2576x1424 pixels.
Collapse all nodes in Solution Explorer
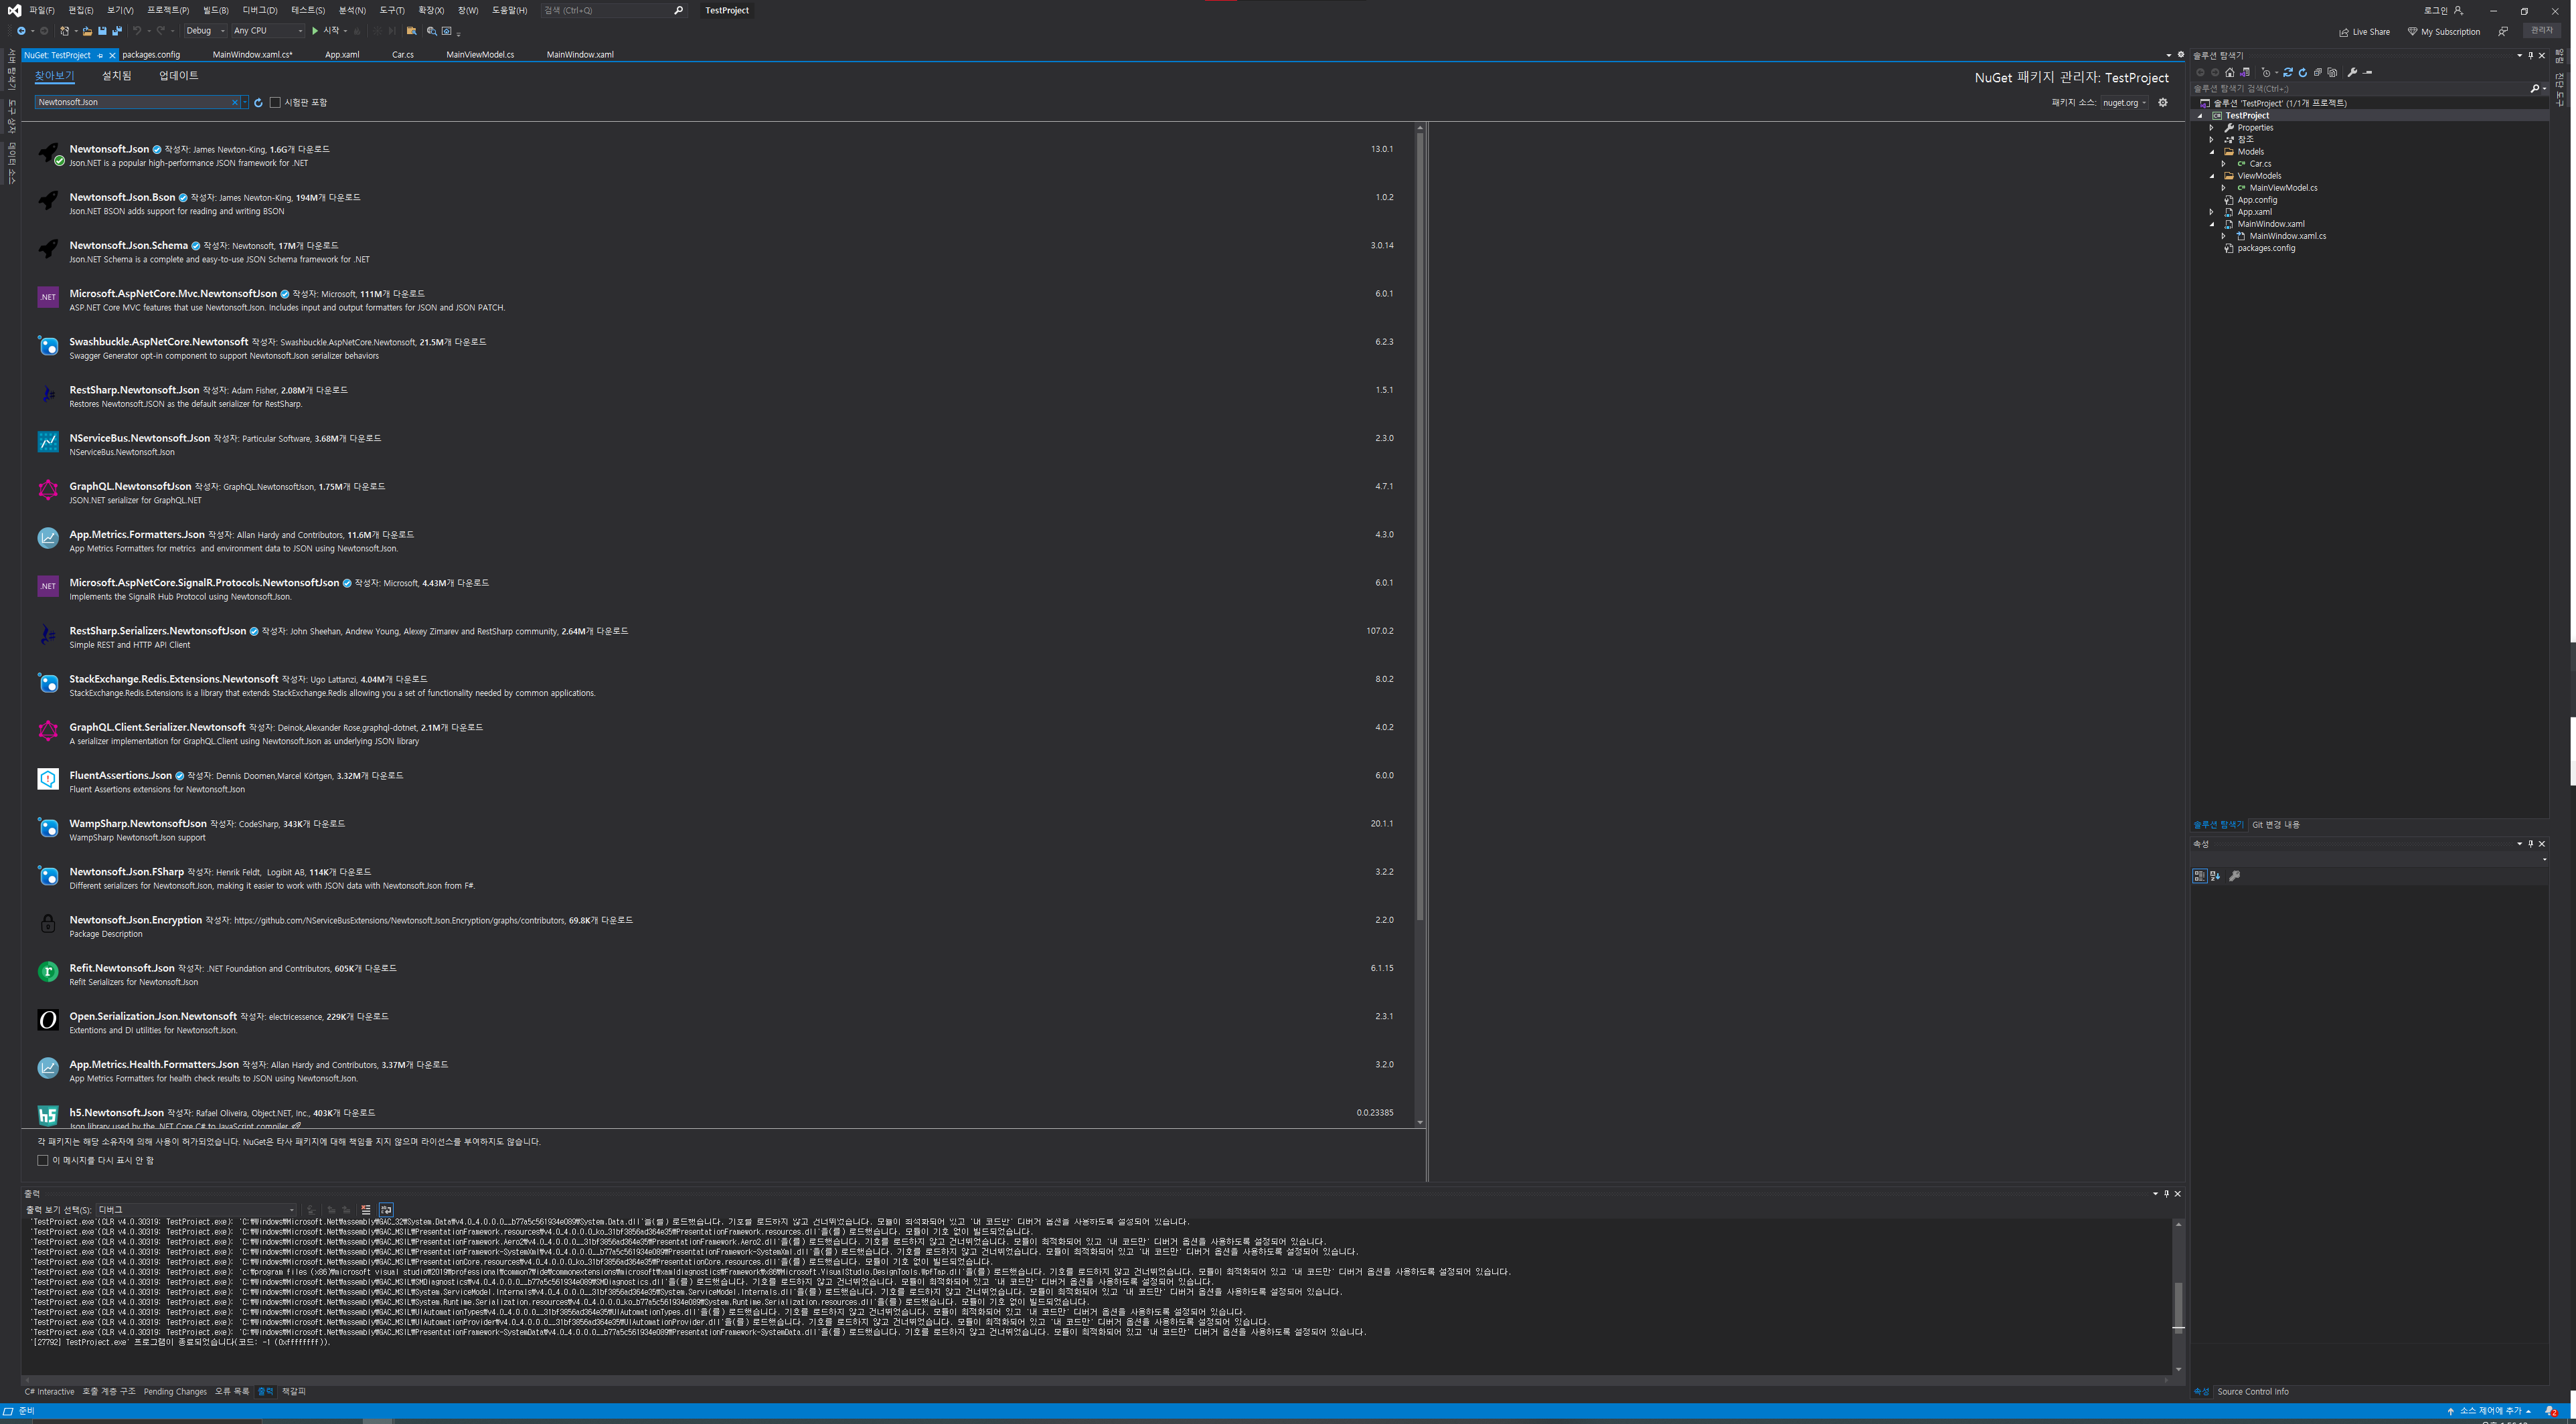pyautogui.click(x=2318, y=72)
